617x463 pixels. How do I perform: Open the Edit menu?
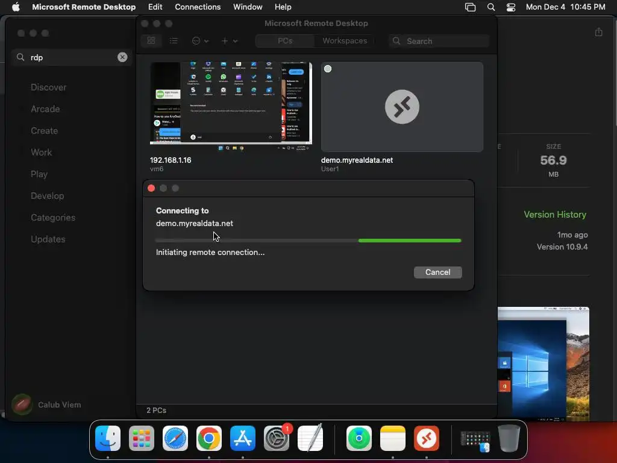pyautogui.click(x=155, y=7)
